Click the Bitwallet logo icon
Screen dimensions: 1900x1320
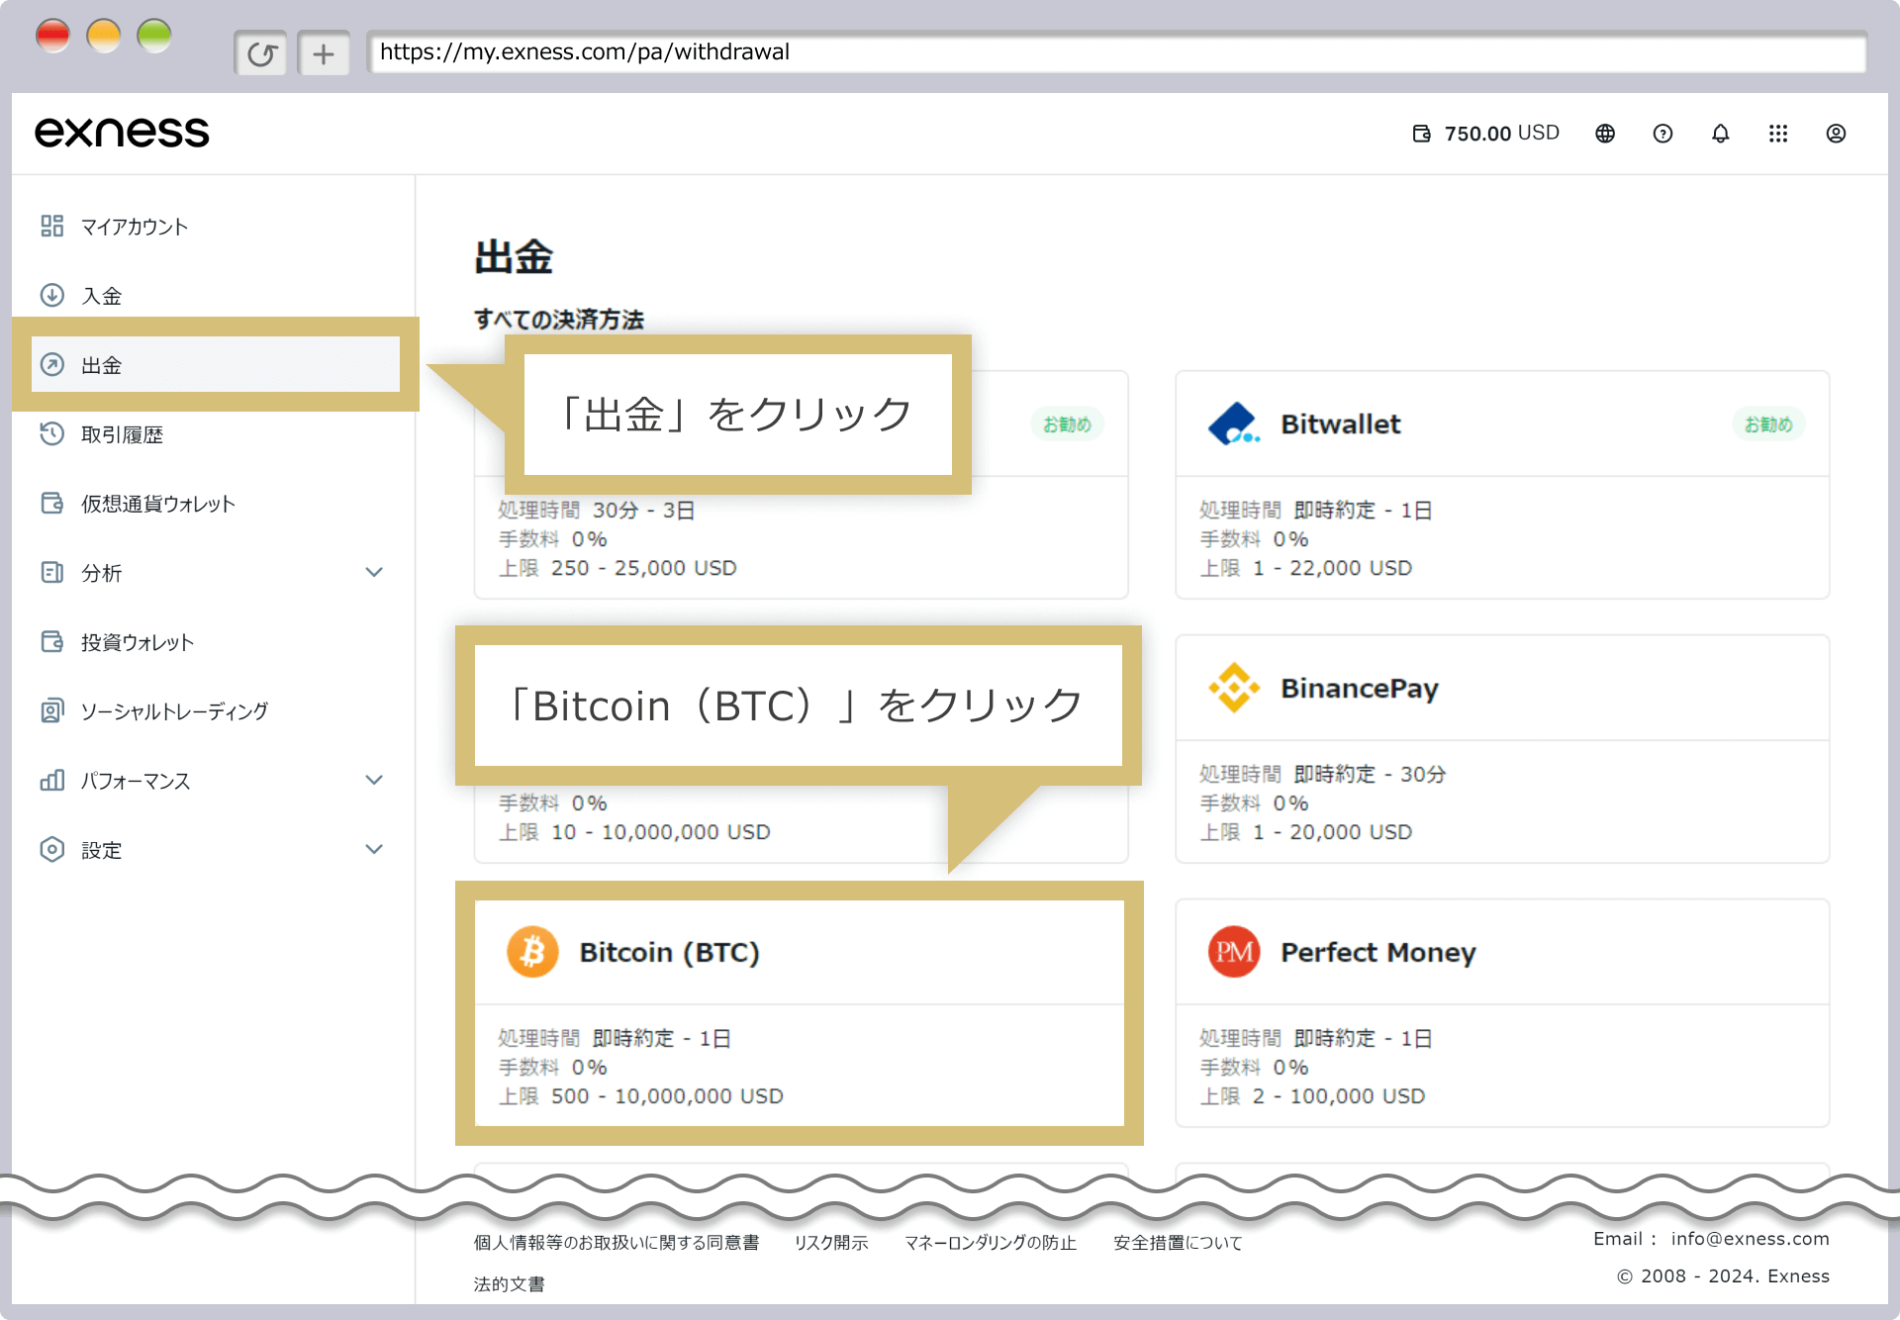pyautogui.click(x=1234, y=424)
